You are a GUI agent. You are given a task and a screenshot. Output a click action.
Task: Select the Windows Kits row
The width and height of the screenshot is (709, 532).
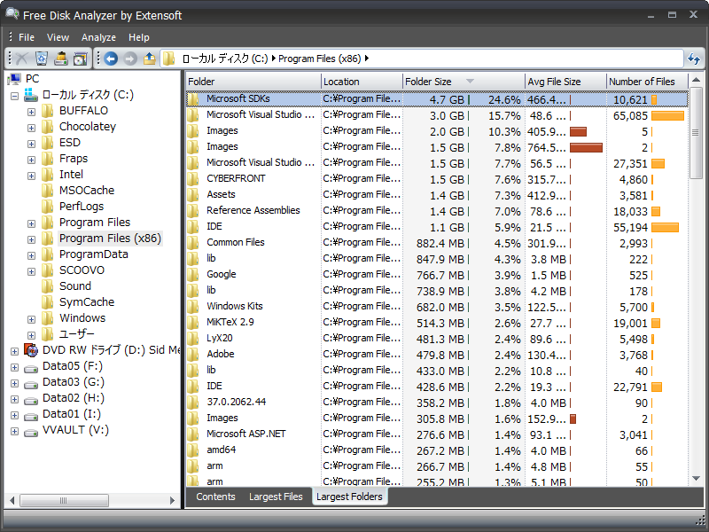(x=437, y=306)
